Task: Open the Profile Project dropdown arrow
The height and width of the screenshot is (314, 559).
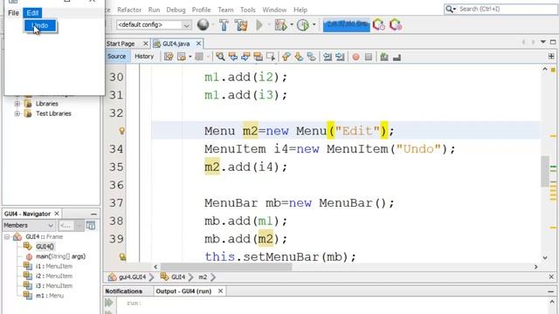Action: tap(314, 25)
